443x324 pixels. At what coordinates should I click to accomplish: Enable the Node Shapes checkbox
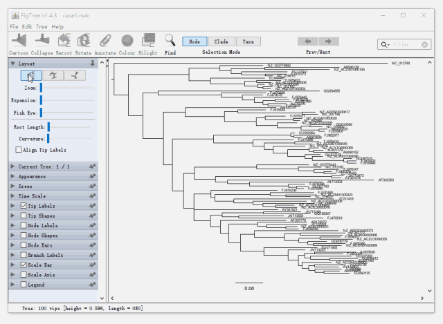pos(24,236)
